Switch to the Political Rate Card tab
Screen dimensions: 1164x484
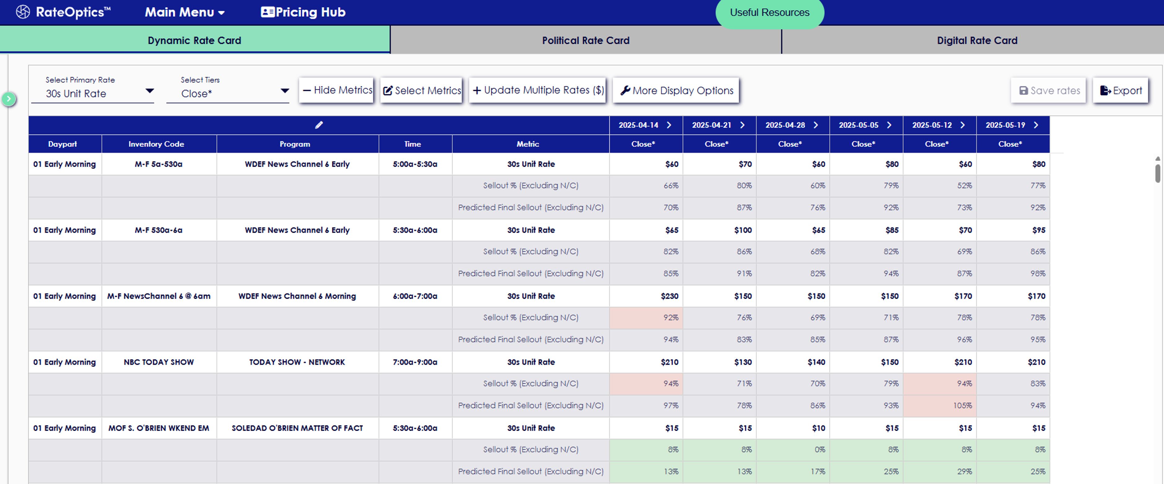586,40
